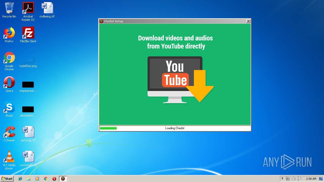This screenshot has height=182, width=324.
Task: Open worksteep.rtf document on desktop
Action: [x=28, y=159]
